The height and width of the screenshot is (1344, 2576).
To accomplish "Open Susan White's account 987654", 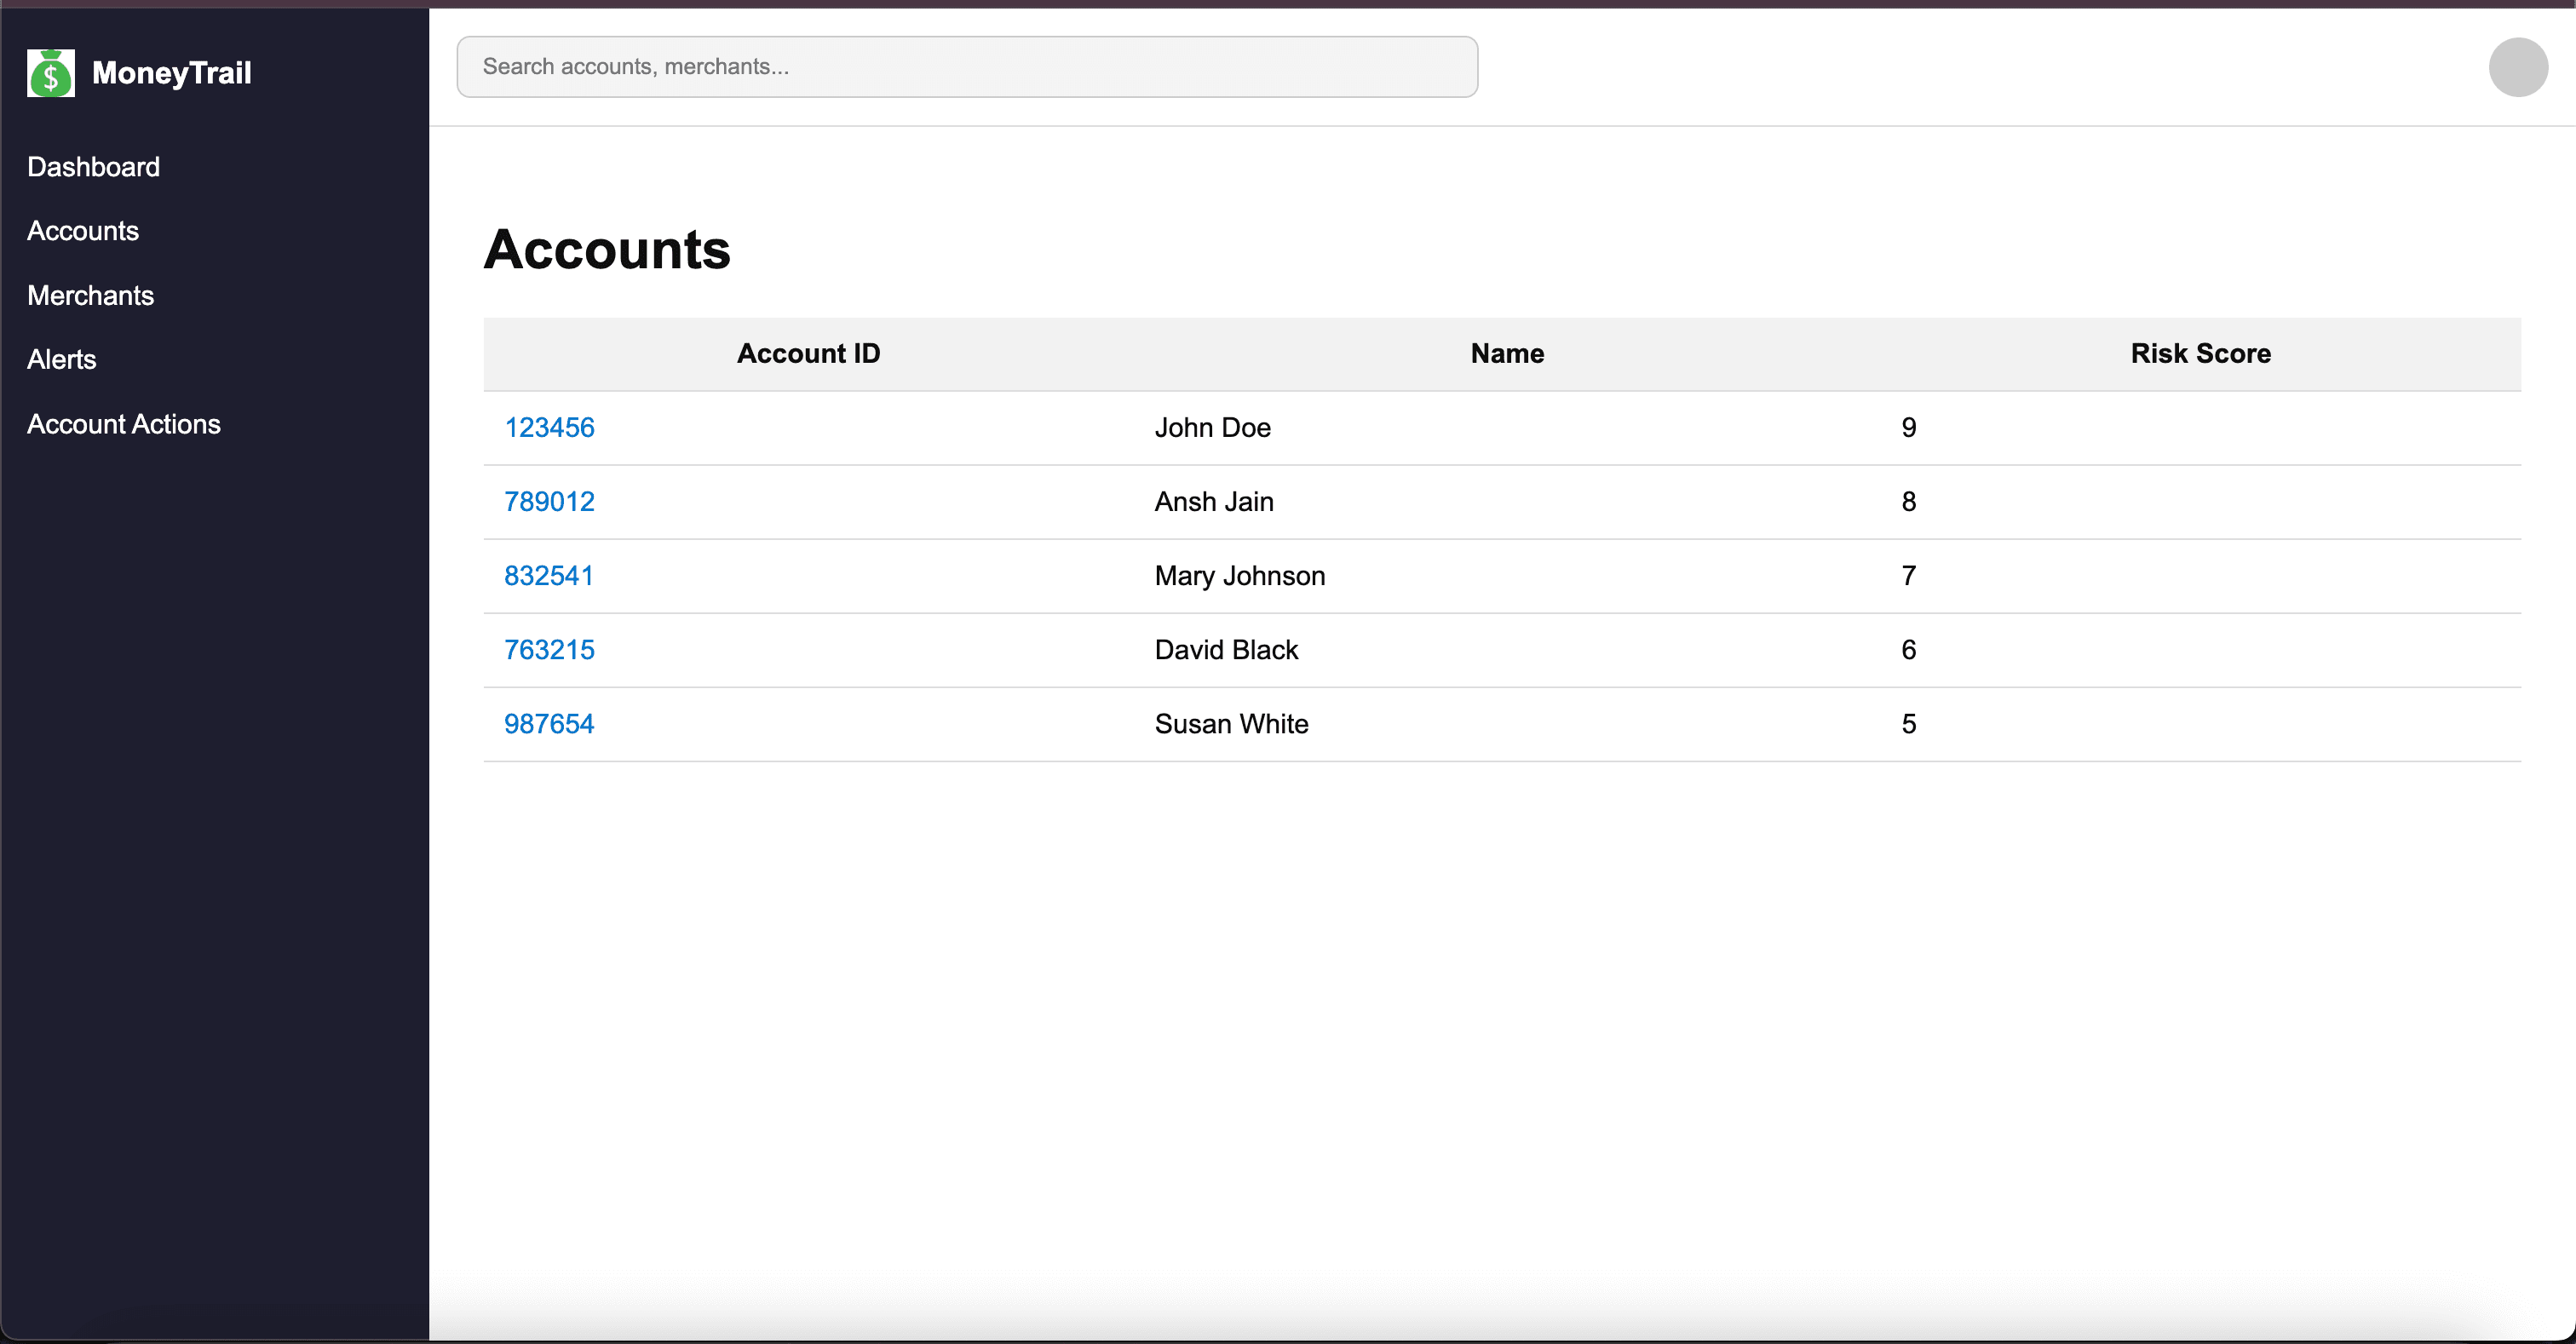I will tap(549, 723).
